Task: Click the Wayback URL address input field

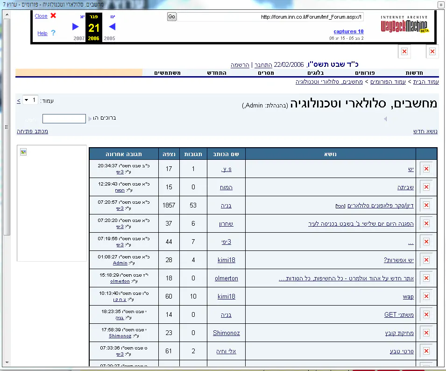Action: (x=270, y=17)
